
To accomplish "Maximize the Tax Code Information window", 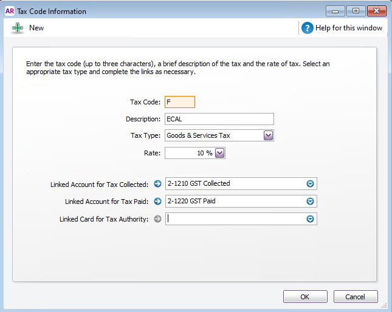I will point(356,11).
